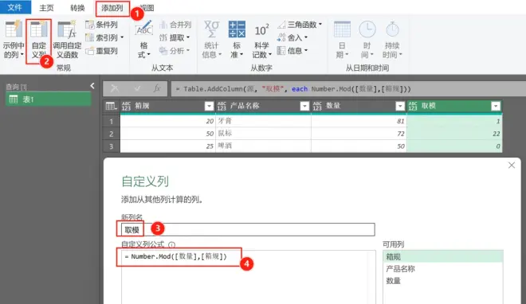Click cell 牙膏 in 产品名称
The image size is (526, 304).
click(263, 121)
